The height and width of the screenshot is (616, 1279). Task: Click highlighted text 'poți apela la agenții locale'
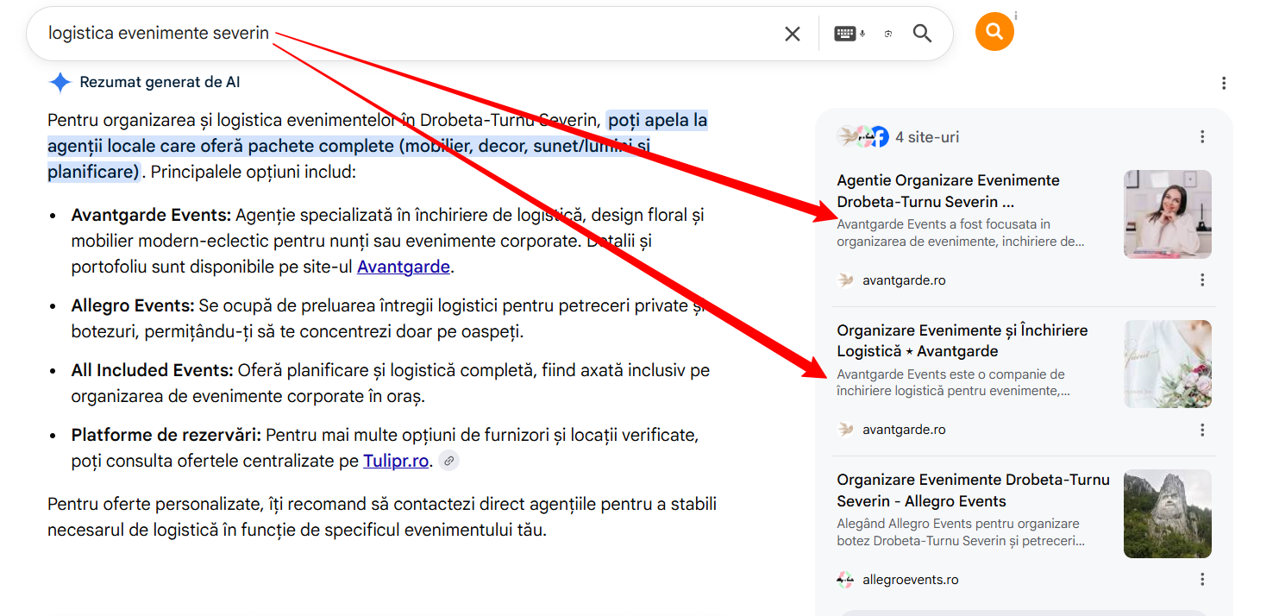pos(378,133)
